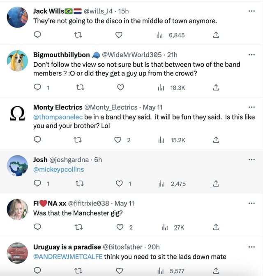Open Uruguay is a paradise profile name

tap(67, 247)
